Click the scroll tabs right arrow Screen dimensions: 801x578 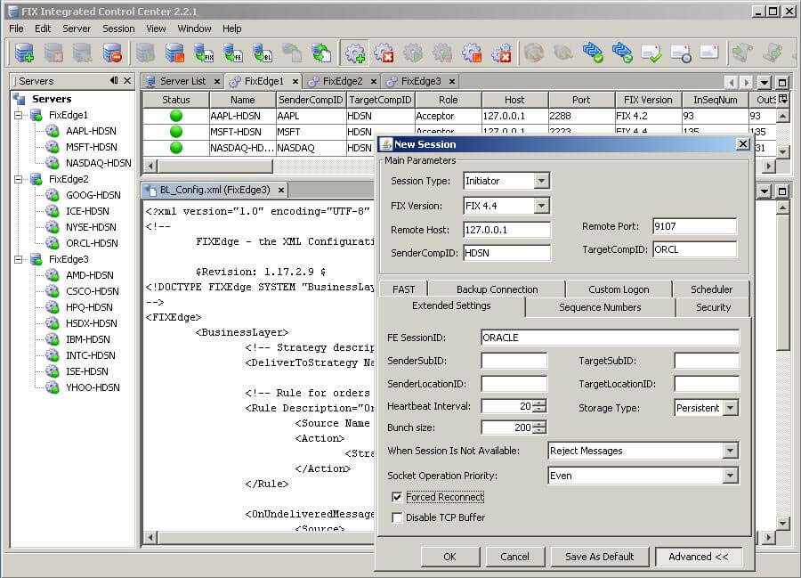point(747,82)
